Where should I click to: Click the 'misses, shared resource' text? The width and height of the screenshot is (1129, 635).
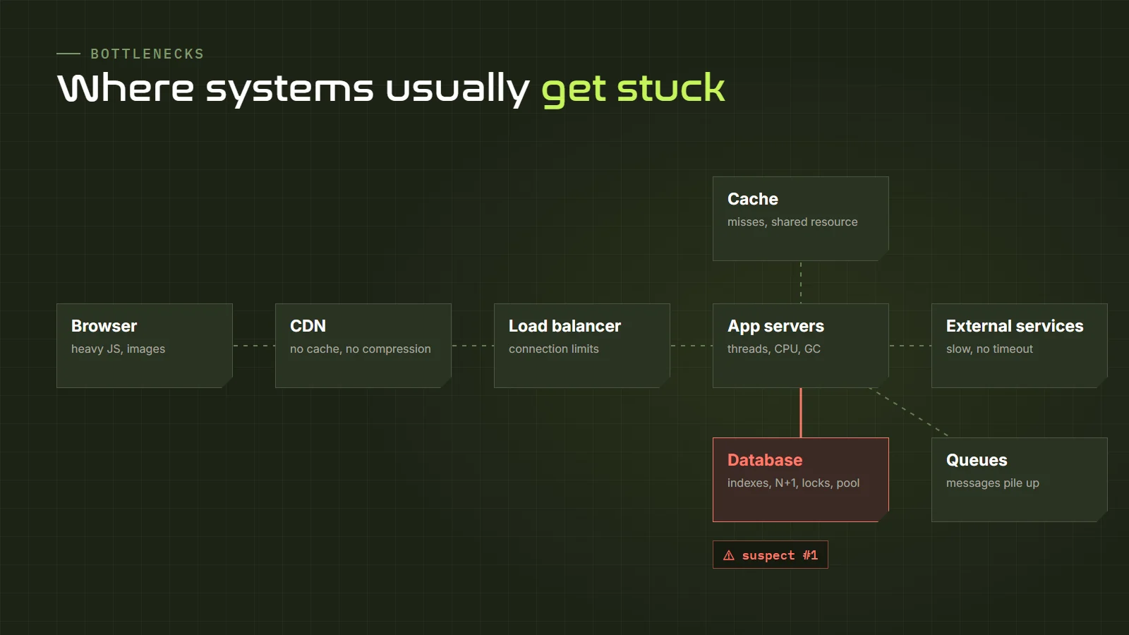pyautogui.click(x=792, y=222)
